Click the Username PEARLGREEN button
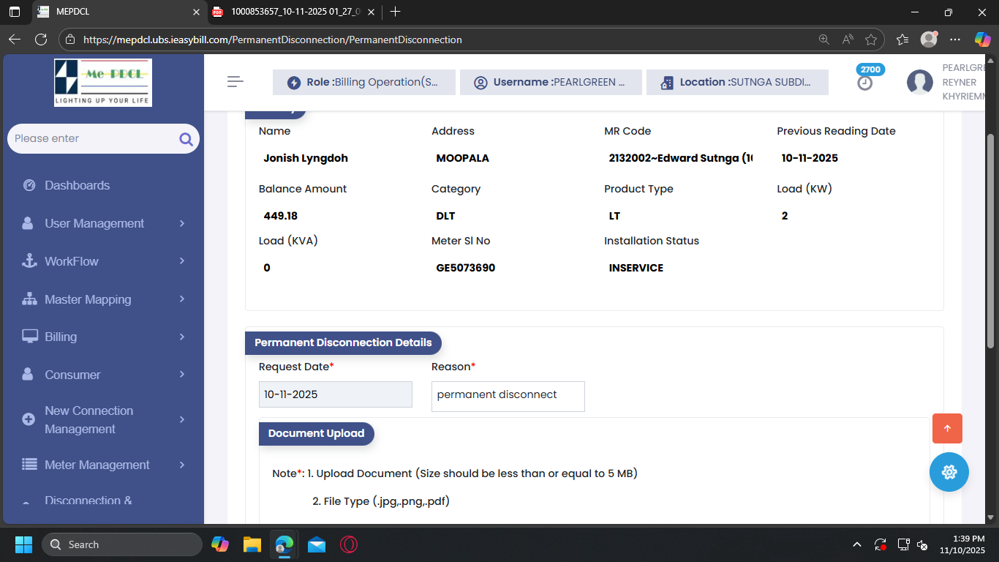This screenshot has height=562, width=999. coord(551,83)
